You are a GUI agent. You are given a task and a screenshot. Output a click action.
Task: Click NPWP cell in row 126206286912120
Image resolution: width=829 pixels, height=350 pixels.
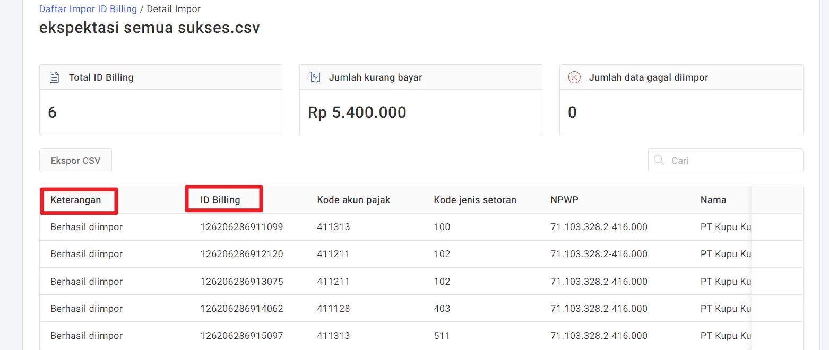tap(599, 254)
